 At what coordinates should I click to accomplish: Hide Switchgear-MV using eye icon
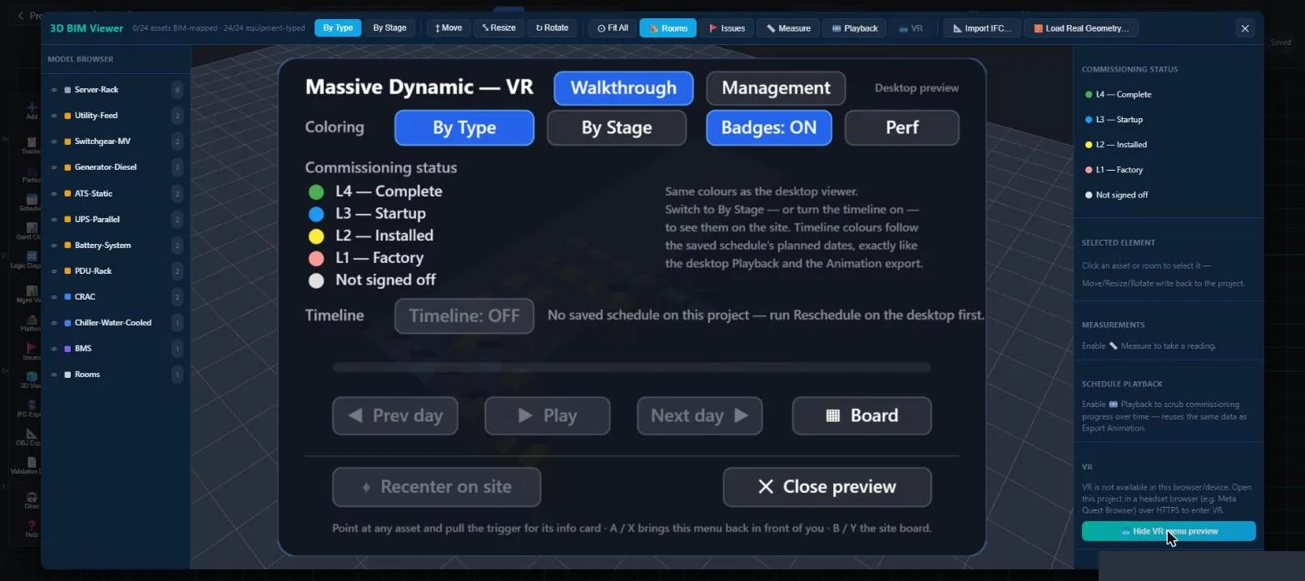[54, 142]
